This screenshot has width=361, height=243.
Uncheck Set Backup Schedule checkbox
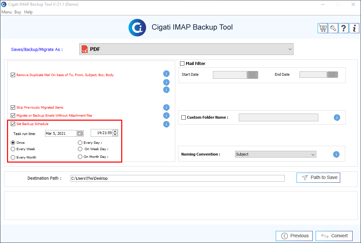pos(13,124)
